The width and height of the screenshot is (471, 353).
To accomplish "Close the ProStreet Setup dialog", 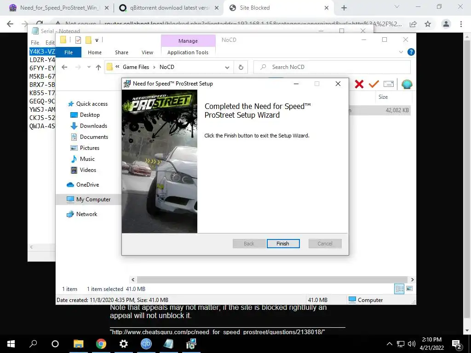I will [x=338, y=84].
